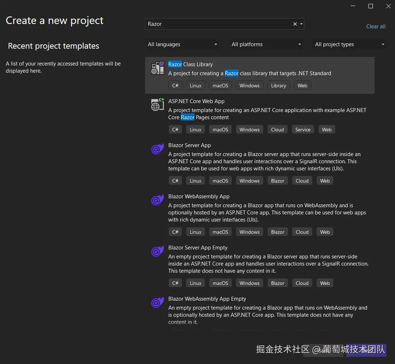Clear the Razor search text with X
The image size is (395, 364).
(295, 24)
